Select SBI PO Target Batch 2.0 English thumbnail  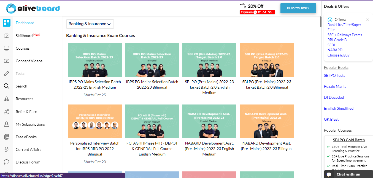coord(209,60)
